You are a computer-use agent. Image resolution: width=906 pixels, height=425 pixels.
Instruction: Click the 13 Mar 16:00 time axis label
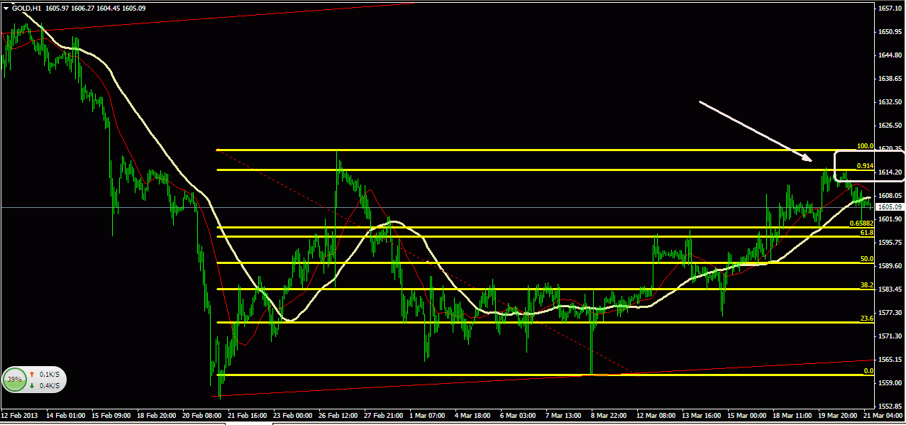(x=702, y=415)
